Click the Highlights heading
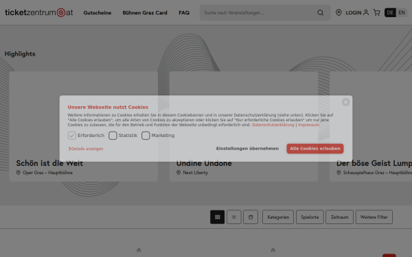Image resolution: width=412 pixels, height=257 pixels. [20, 53]
